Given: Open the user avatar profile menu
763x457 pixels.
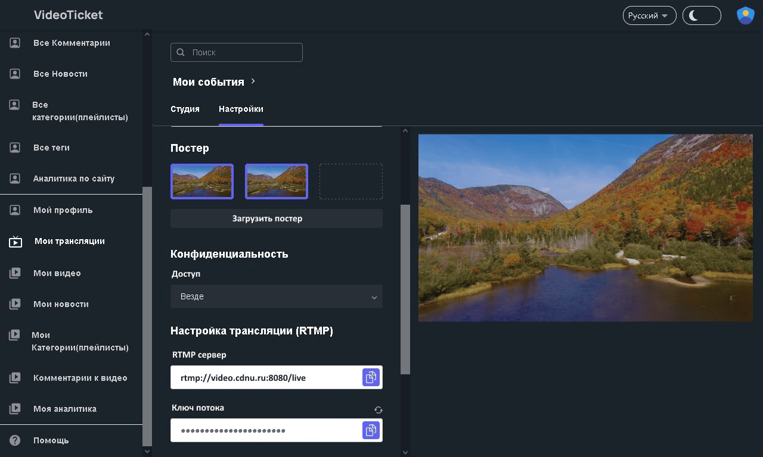Looking at the screenshot, I should [745, 15].
